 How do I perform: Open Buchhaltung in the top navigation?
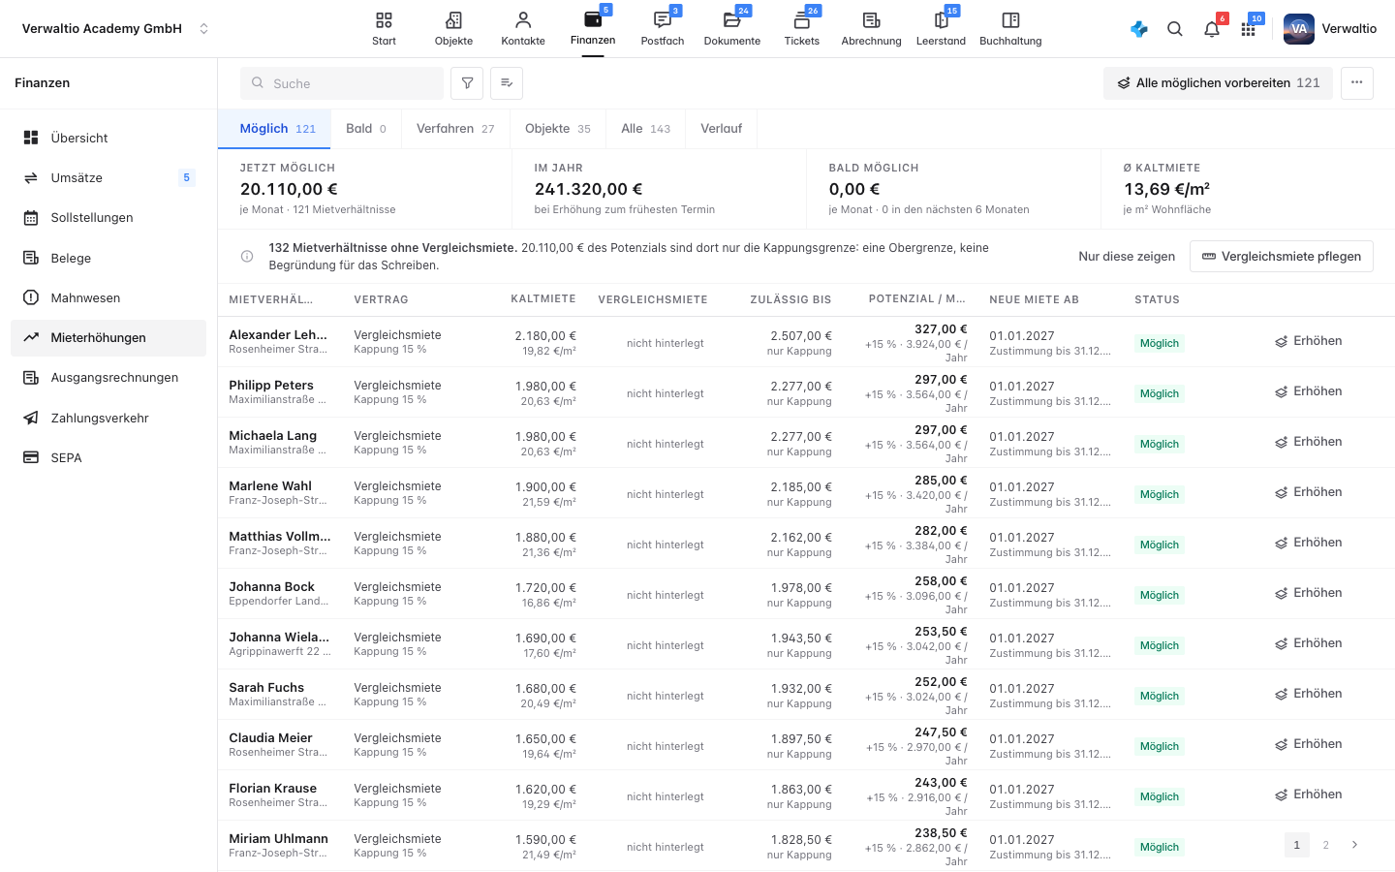pos(1010,29)
